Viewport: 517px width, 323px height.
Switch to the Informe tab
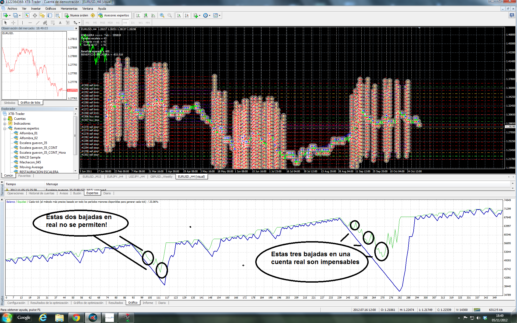pos(148,303)
